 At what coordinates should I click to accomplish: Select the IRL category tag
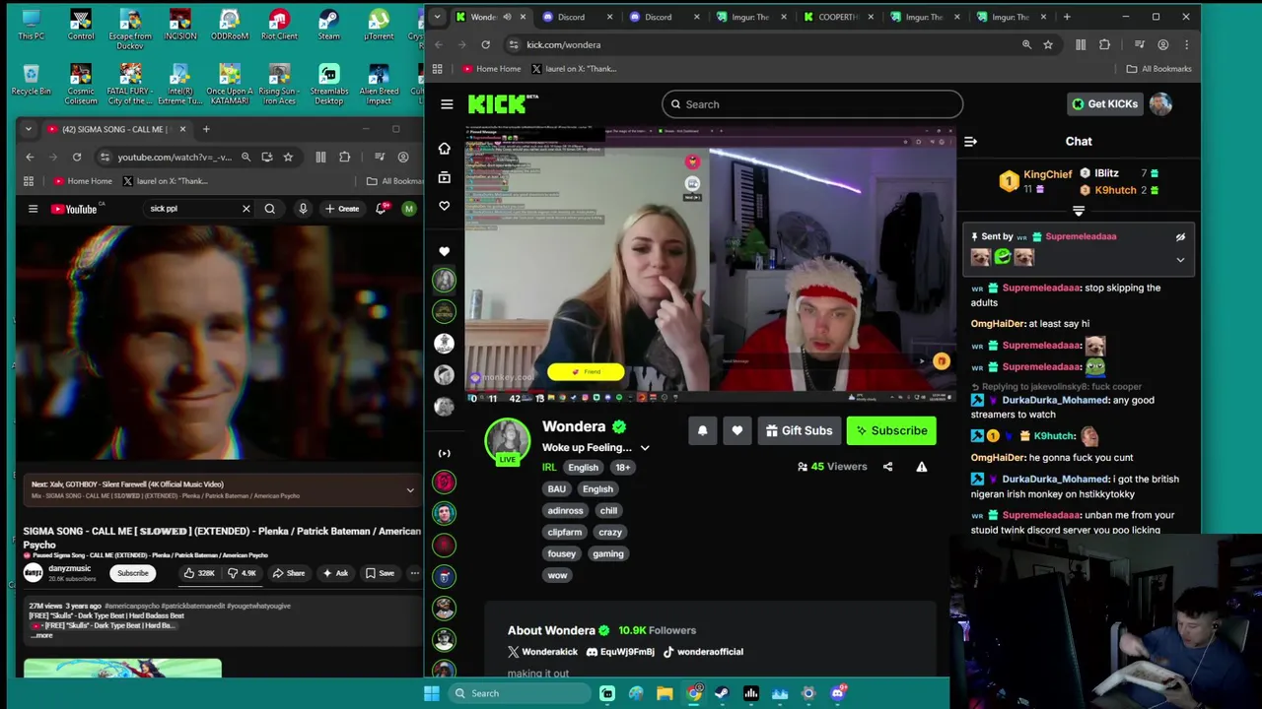click(549, 468)
